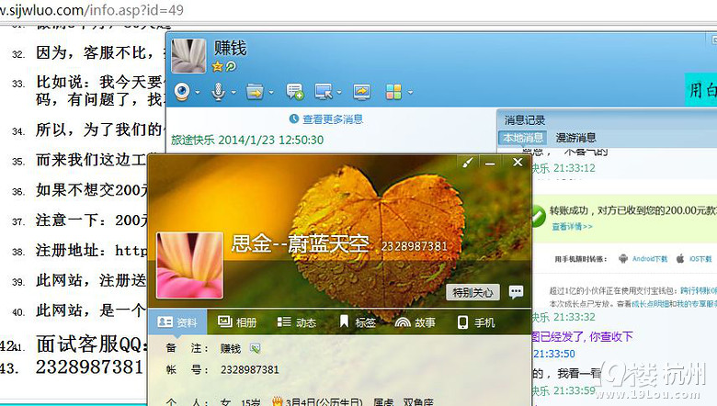Click the skin paintbrush icon on profile card
Screen dimensions: 717x406
point(467,163)
